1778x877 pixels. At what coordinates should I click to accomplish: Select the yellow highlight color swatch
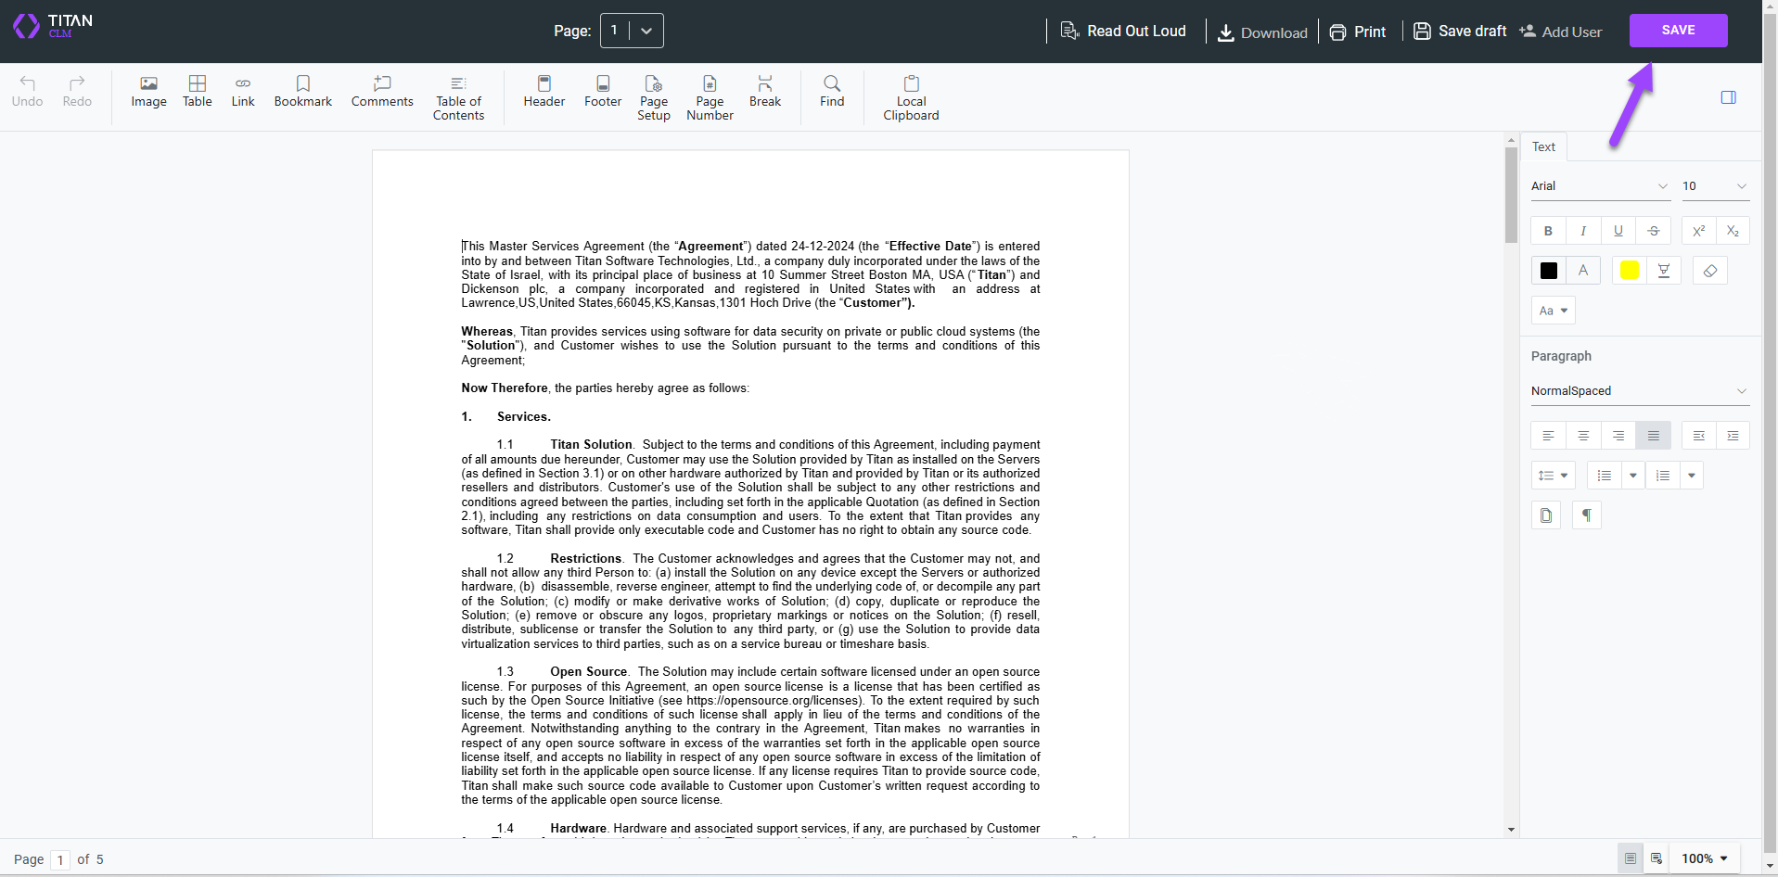pos(1629,270)
